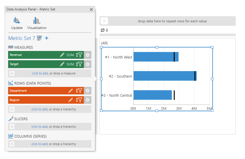245x159 pixels.
Task: Edit the Department hierarchy with pencil icon
Action: tap(71, 91)
